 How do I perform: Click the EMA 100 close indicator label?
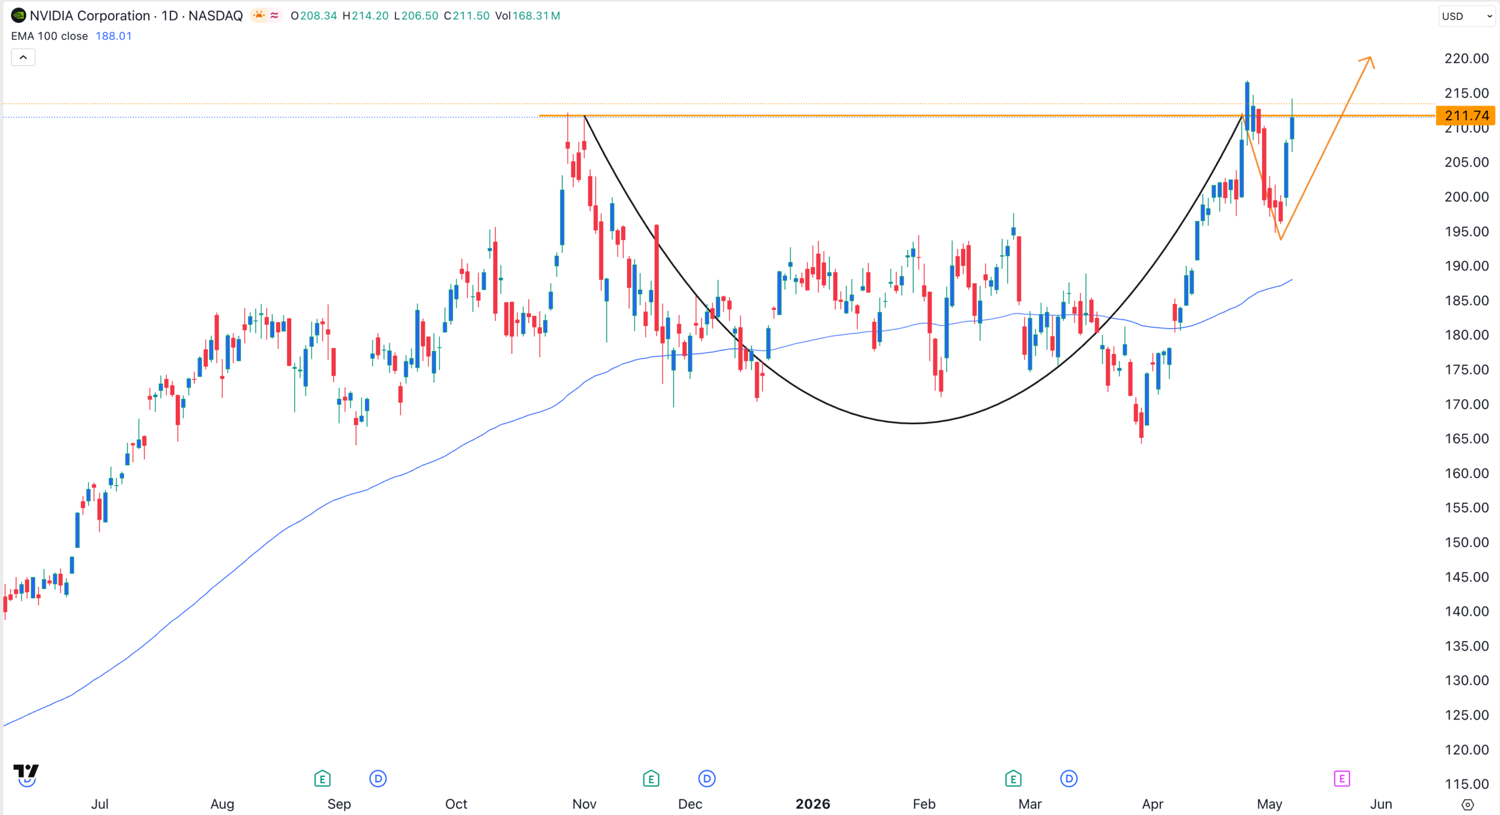pyautogui.click(x=49, y=36)
